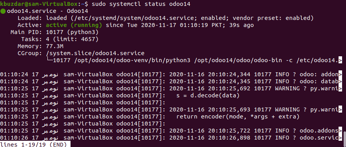Viewport: 346px width, 147px height.
Task: Click the 'active (running)' status text
Action: point(74,25)
